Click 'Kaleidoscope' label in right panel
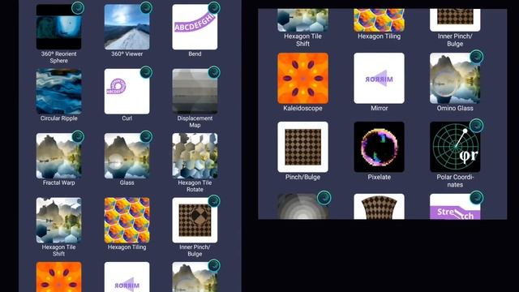 click(x=302, y=108)
